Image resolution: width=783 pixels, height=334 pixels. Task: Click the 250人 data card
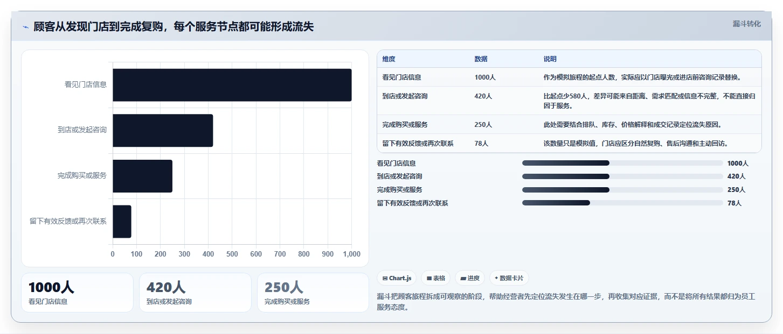[x=313, y=293]
